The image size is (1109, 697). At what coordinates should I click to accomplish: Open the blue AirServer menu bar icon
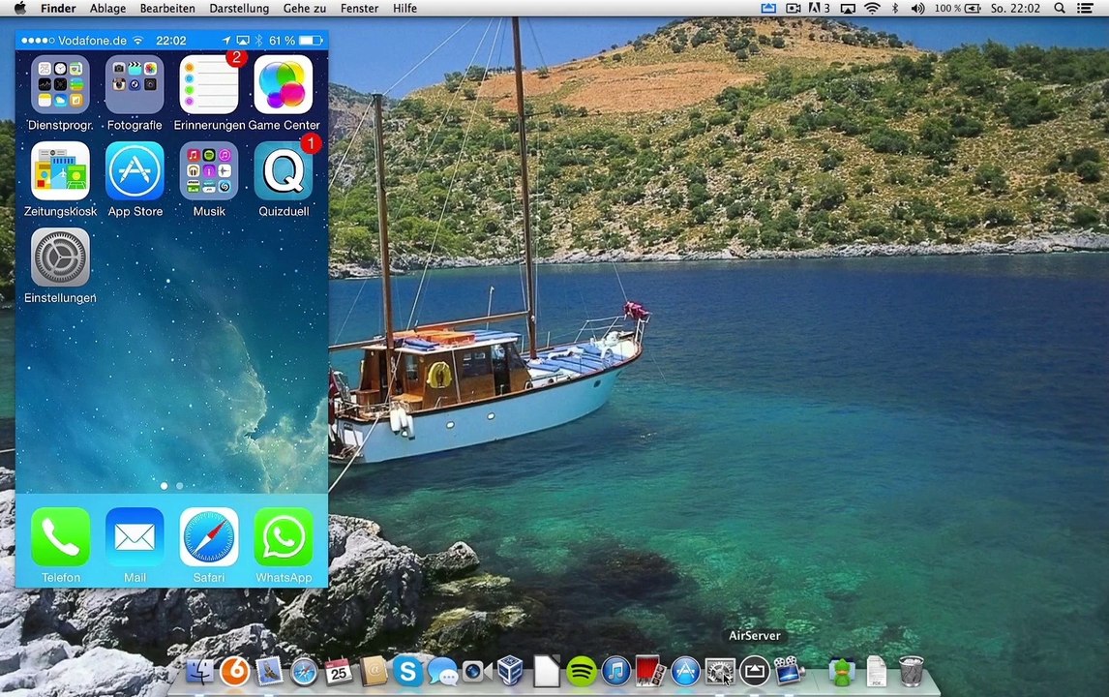coord(768,8)
